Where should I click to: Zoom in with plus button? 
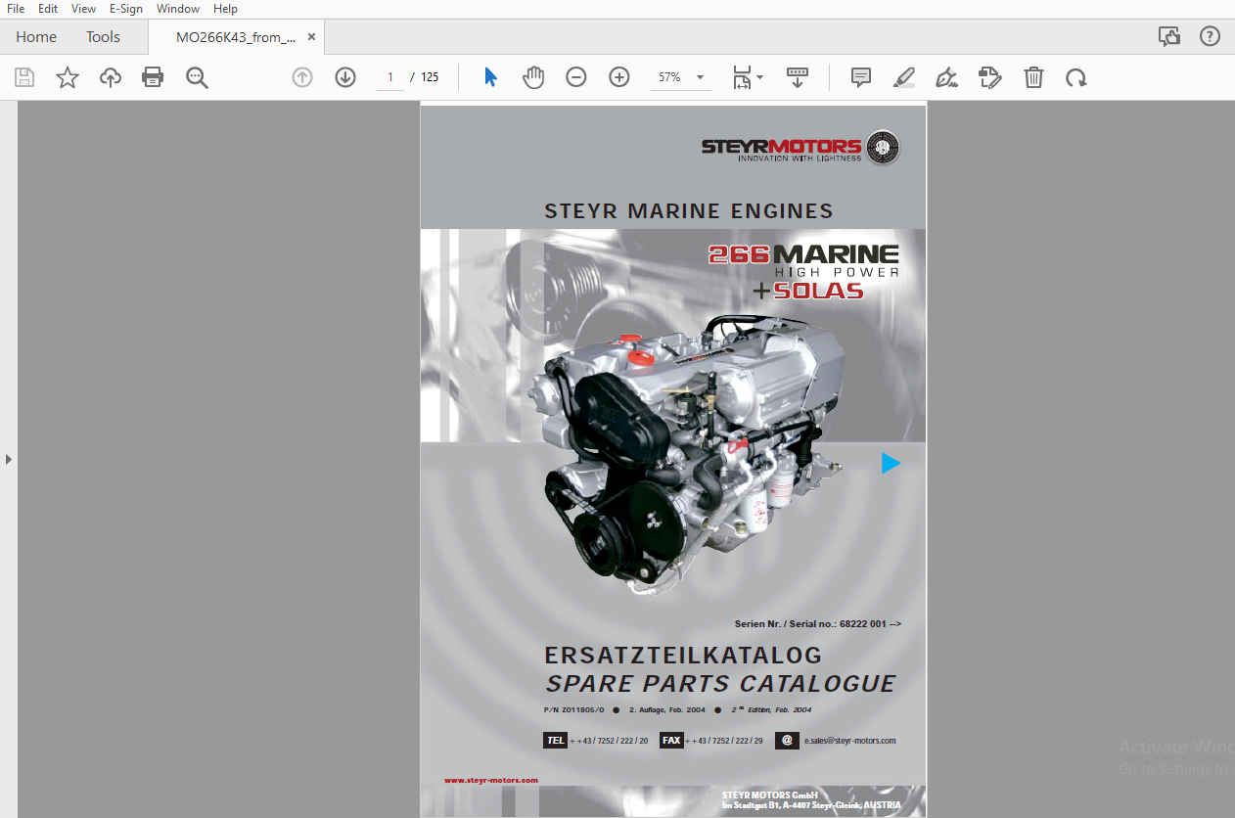pos(619,77)
